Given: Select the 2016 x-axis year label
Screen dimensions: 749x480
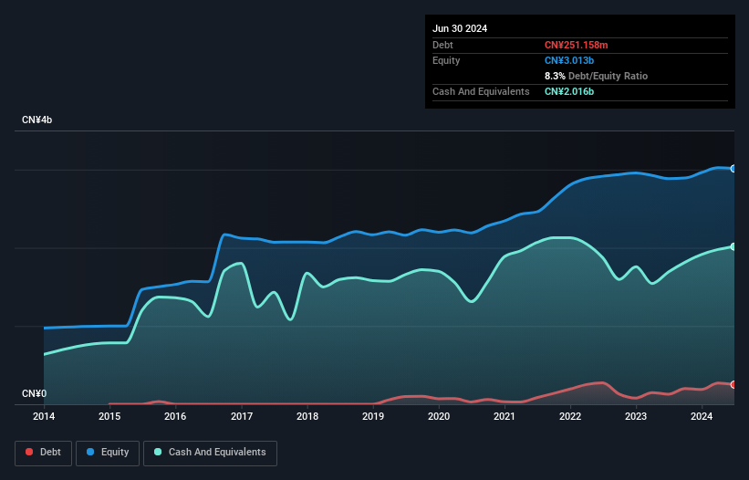Looking at the screenshot, I should tap(175, 417).
